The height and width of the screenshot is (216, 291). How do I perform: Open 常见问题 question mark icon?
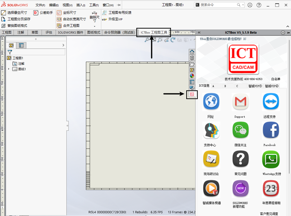240,159
